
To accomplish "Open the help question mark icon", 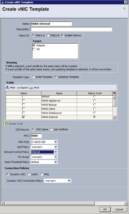I will (124, 8).
